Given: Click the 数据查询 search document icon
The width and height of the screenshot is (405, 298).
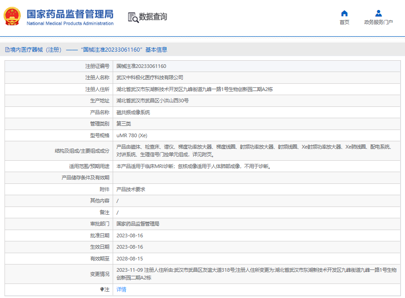Looking at the screenshot, I should [x=133, y=18].
